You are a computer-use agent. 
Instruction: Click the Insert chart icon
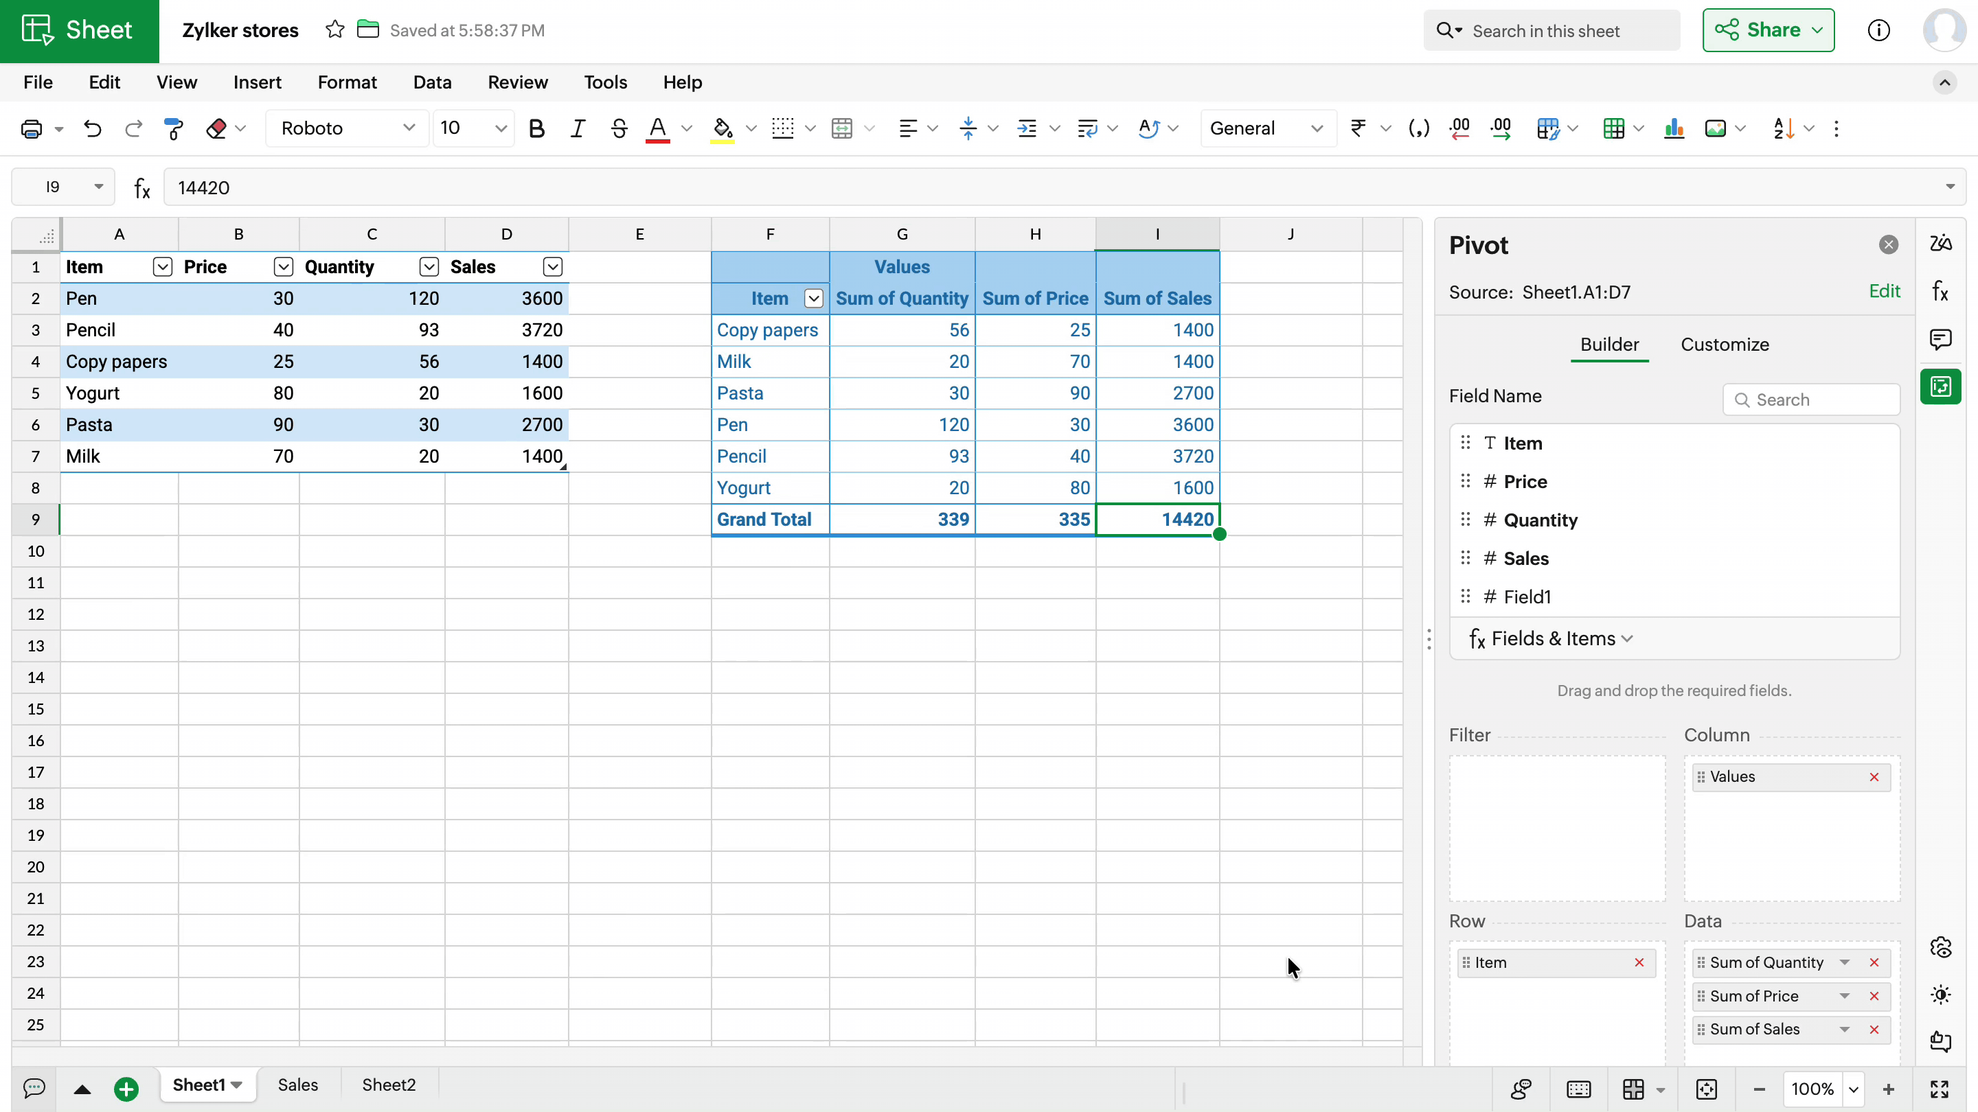(1674, 129)
